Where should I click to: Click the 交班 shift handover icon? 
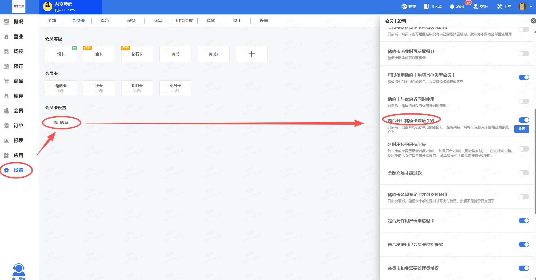pyautogui.click(x=476, y=7)
